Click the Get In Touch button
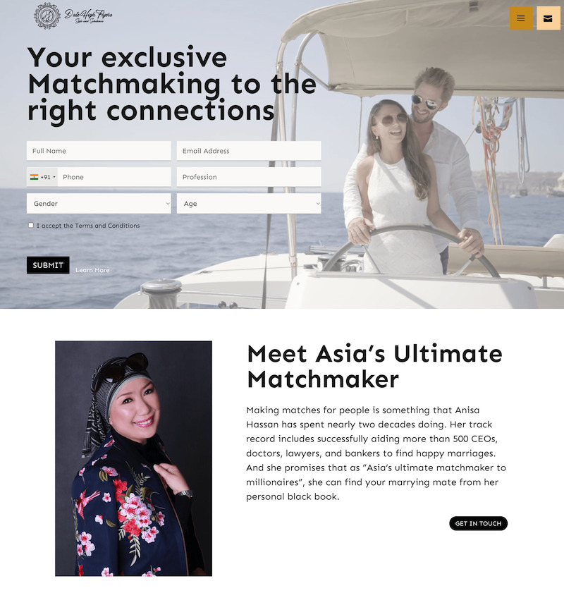The image size is (564, 593). click(478, 523)
